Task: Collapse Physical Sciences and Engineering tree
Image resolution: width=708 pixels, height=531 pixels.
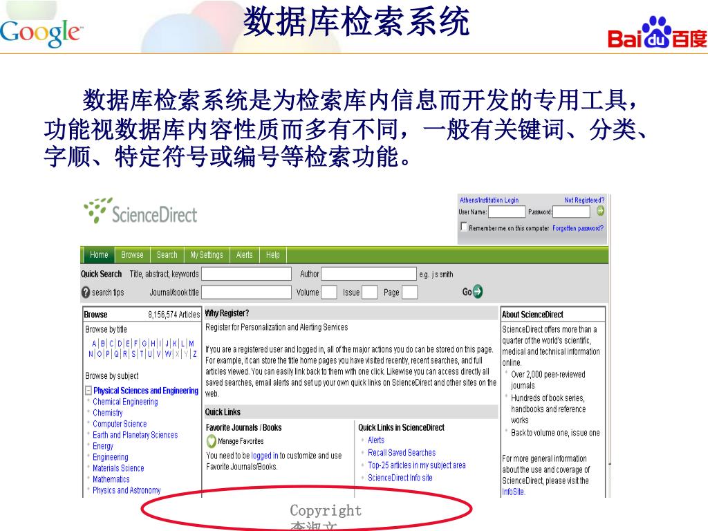Action: coord(88,390)
